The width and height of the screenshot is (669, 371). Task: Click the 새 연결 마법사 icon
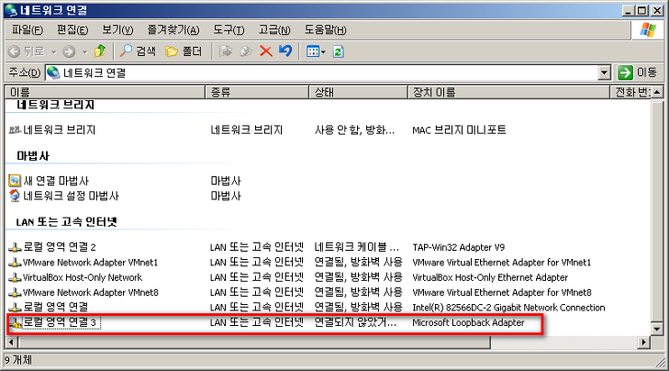point(15,181)
